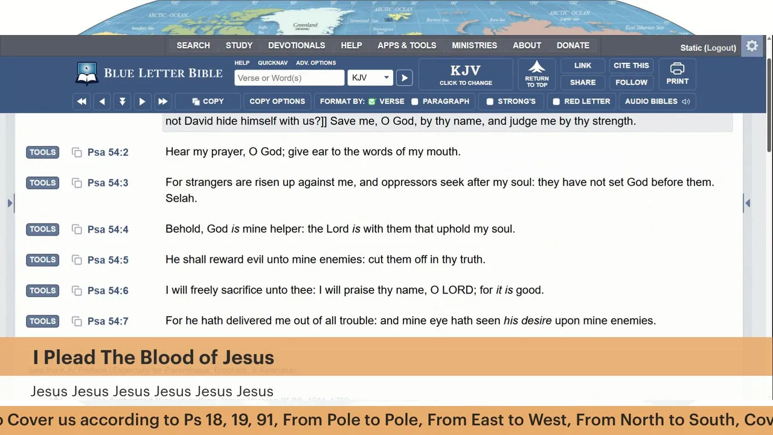
Task: Click the Copy button in the toolbar
Action: click(208, 101)
